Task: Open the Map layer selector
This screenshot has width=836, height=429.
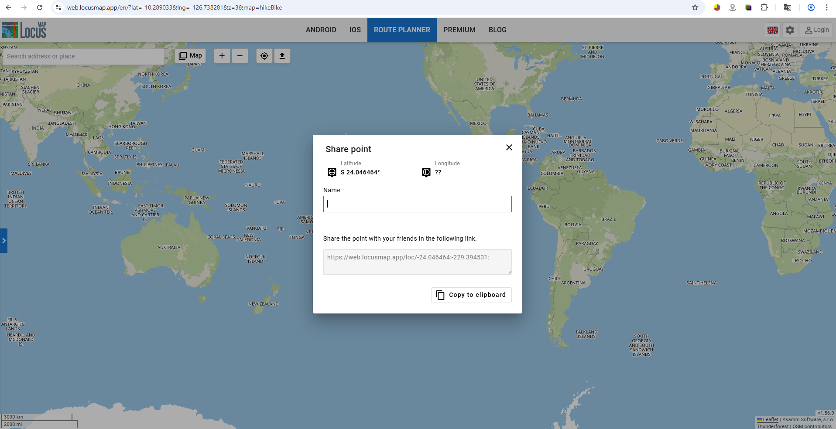Action: [x=190, y=56]
